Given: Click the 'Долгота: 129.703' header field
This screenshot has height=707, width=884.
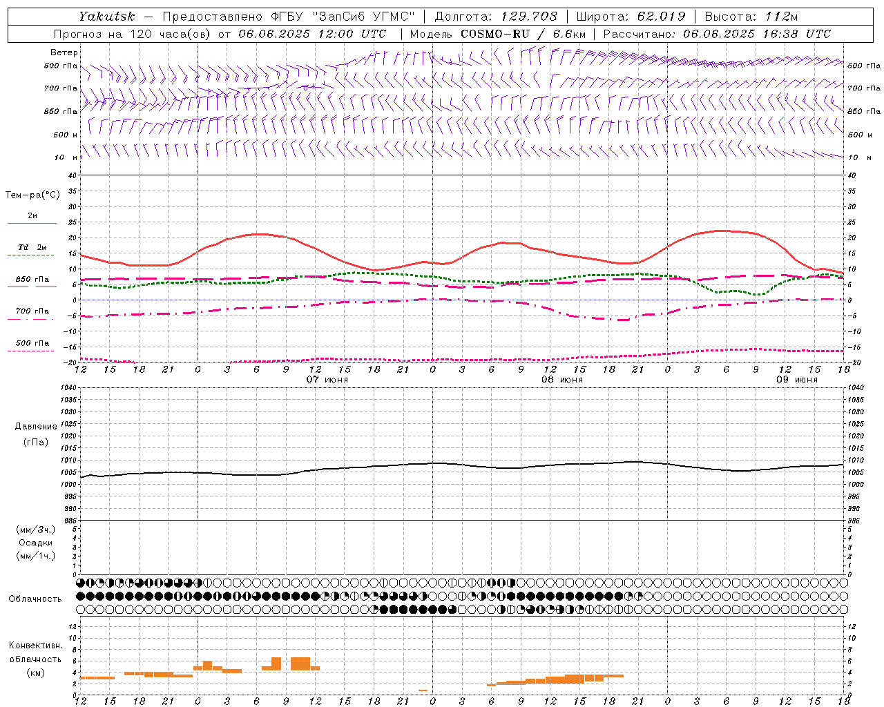Looking at the screenshot, I should click(x=496, y=16).
